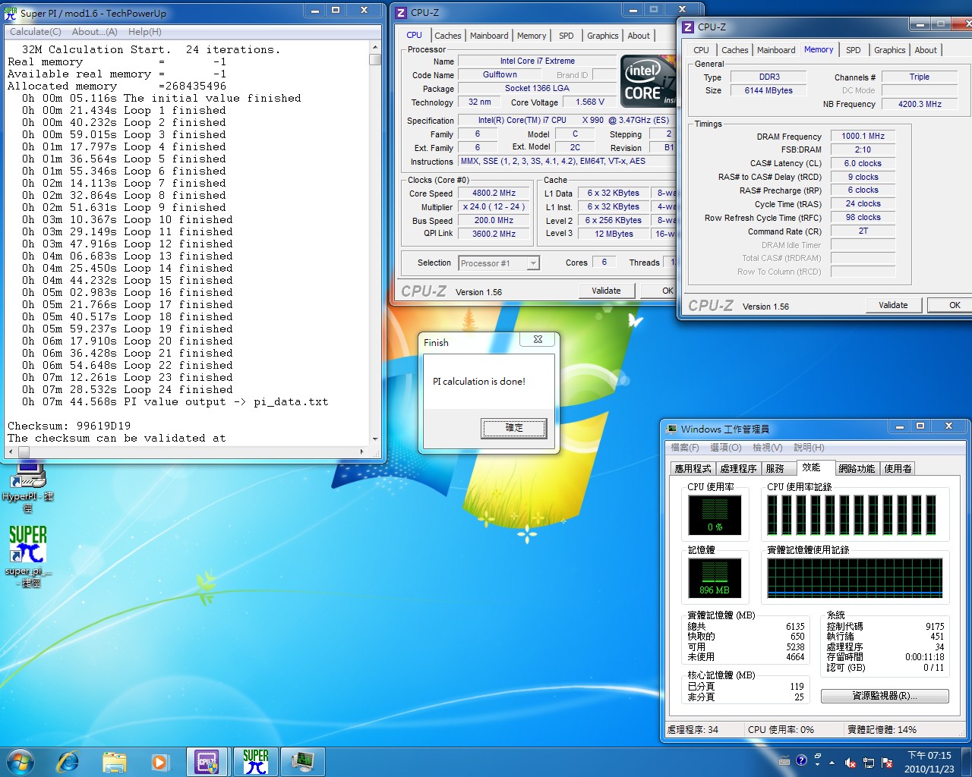Click the on-screen keyboard tray icon
972x777 pixels.
coord(784,761)
